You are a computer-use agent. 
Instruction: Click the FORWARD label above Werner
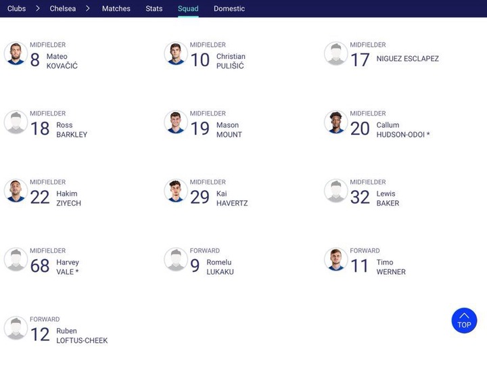pos(365,251)
